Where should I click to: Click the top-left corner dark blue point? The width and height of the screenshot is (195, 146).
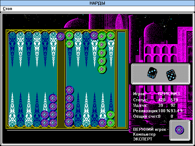tap(12, 50)
